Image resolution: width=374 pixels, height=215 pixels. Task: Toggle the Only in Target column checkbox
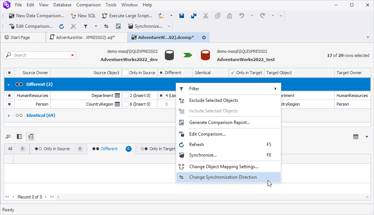pos(232,73)
